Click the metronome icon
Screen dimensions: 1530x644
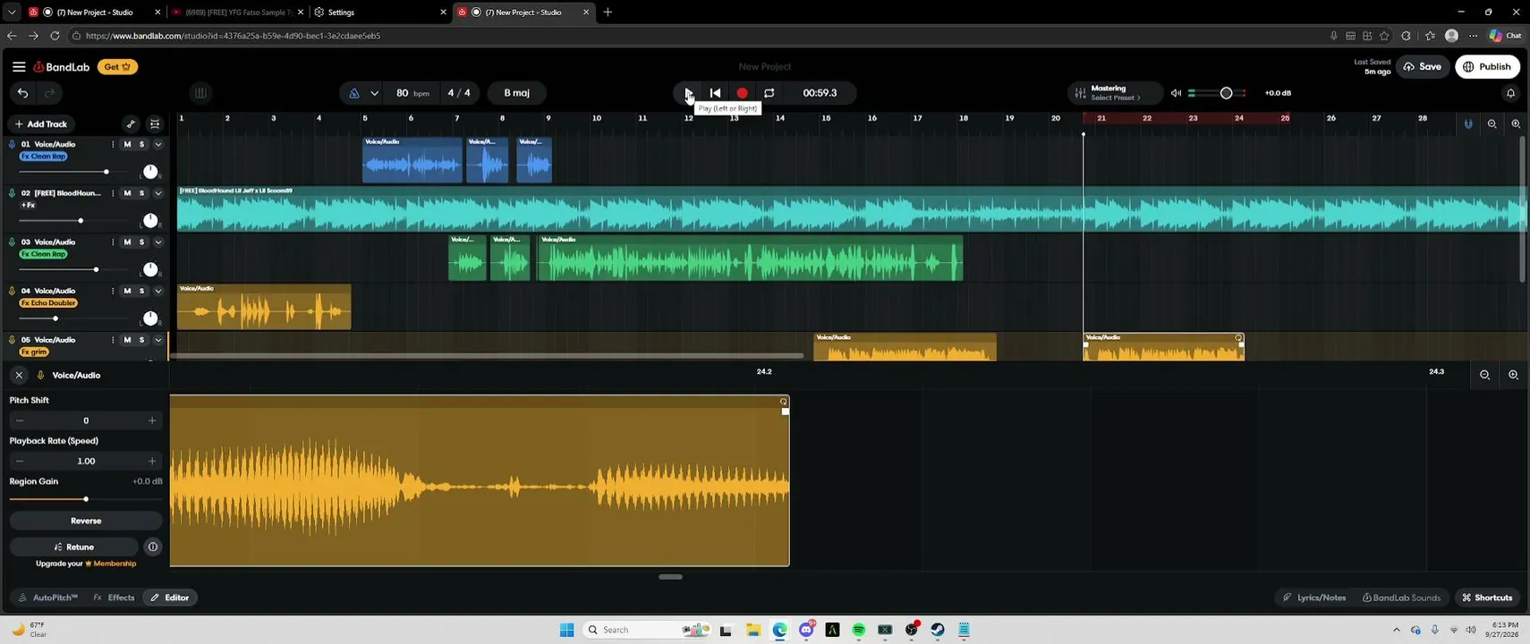point(354,93)
